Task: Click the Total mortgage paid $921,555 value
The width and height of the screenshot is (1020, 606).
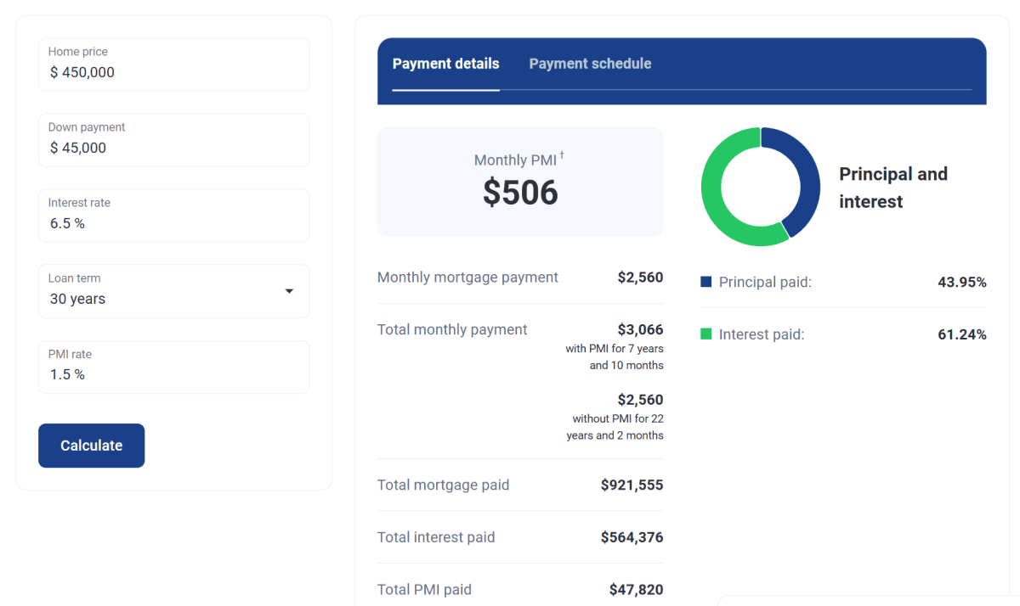Action: click(x=632, y=485)
